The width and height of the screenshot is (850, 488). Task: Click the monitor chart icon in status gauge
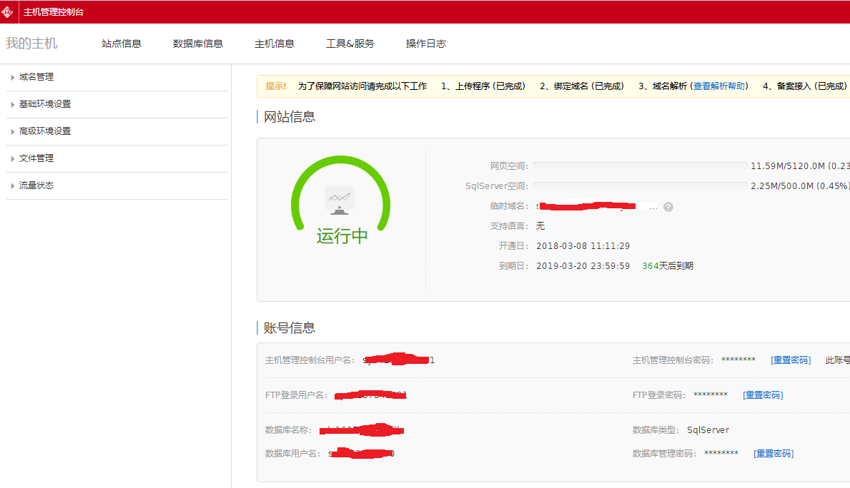click(x=340, y=200)
